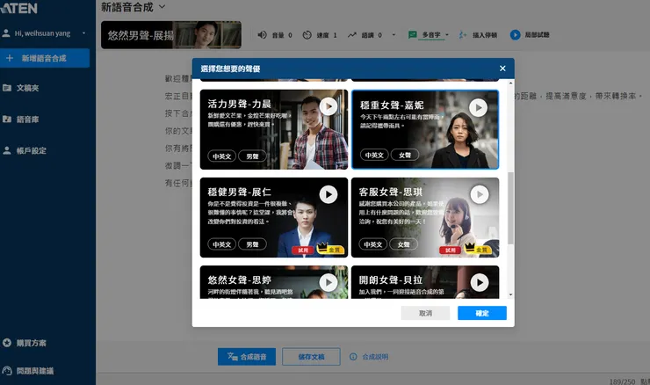The height and width of the screenshot is (385, 650).
Task: Click the 悠然男聲-展揚 current voice thumbnail
Action: click(x=171, y=35)
